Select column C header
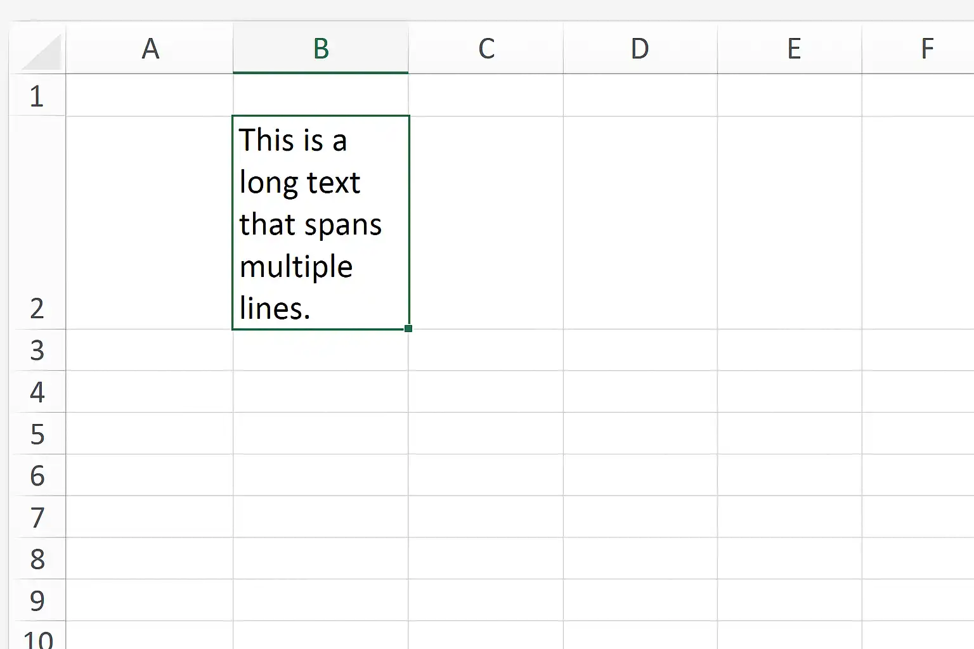The width and height of the screenshot is (974, 649). pyautogui.click(x=486, y=48)
